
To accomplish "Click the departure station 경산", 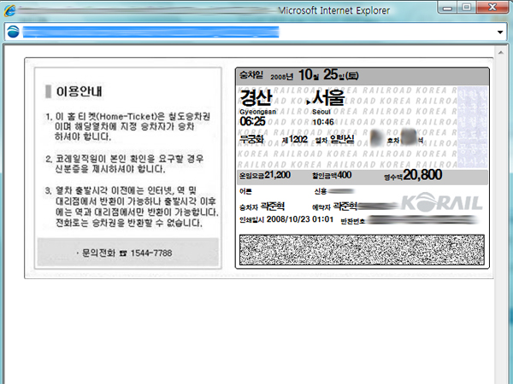I will click(x=256, y=97).
